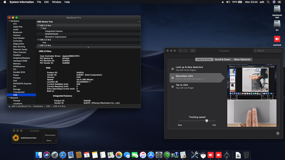
Task: Collapse second USB 2.0 Bus node
Action: pyautogui.click(x=38, y=39)
